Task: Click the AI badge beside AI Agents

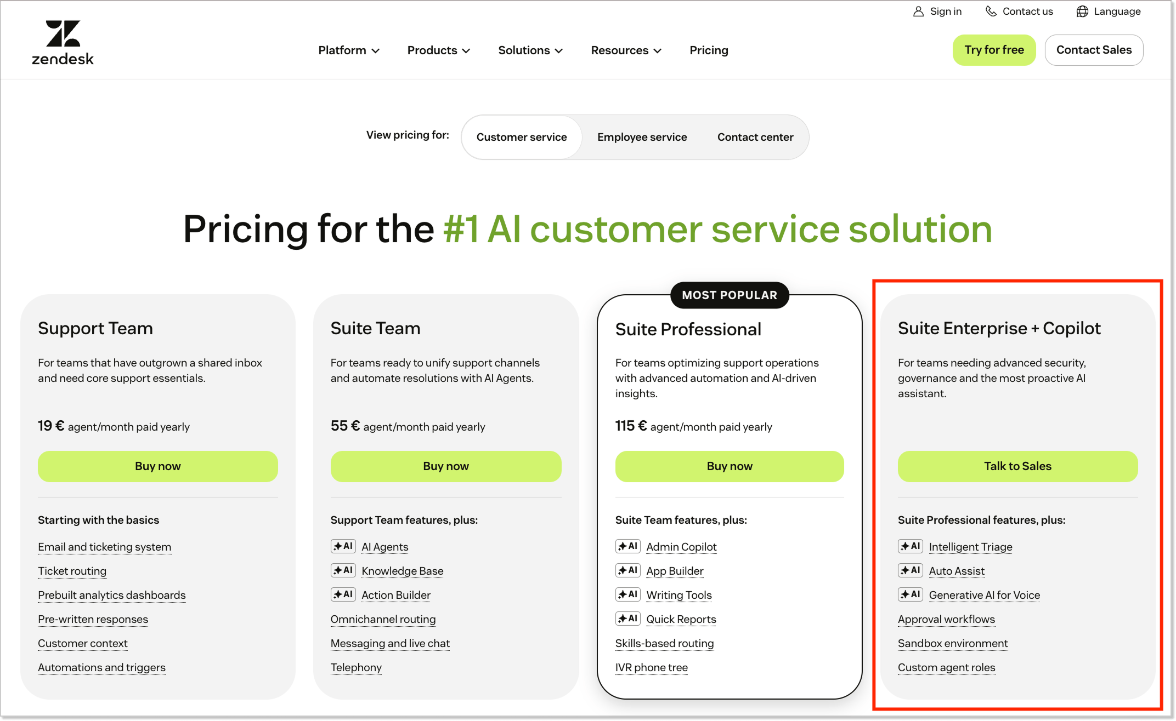Action: click(343, 546)
